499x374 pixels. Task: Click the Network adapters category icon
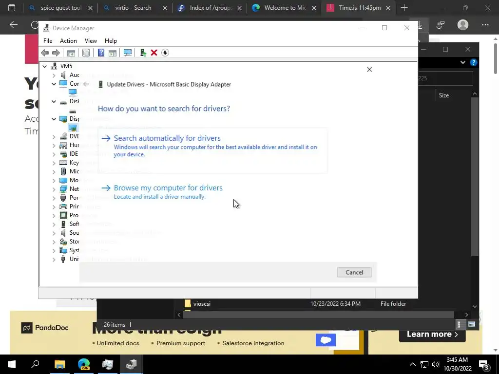[x=63, y=189]
